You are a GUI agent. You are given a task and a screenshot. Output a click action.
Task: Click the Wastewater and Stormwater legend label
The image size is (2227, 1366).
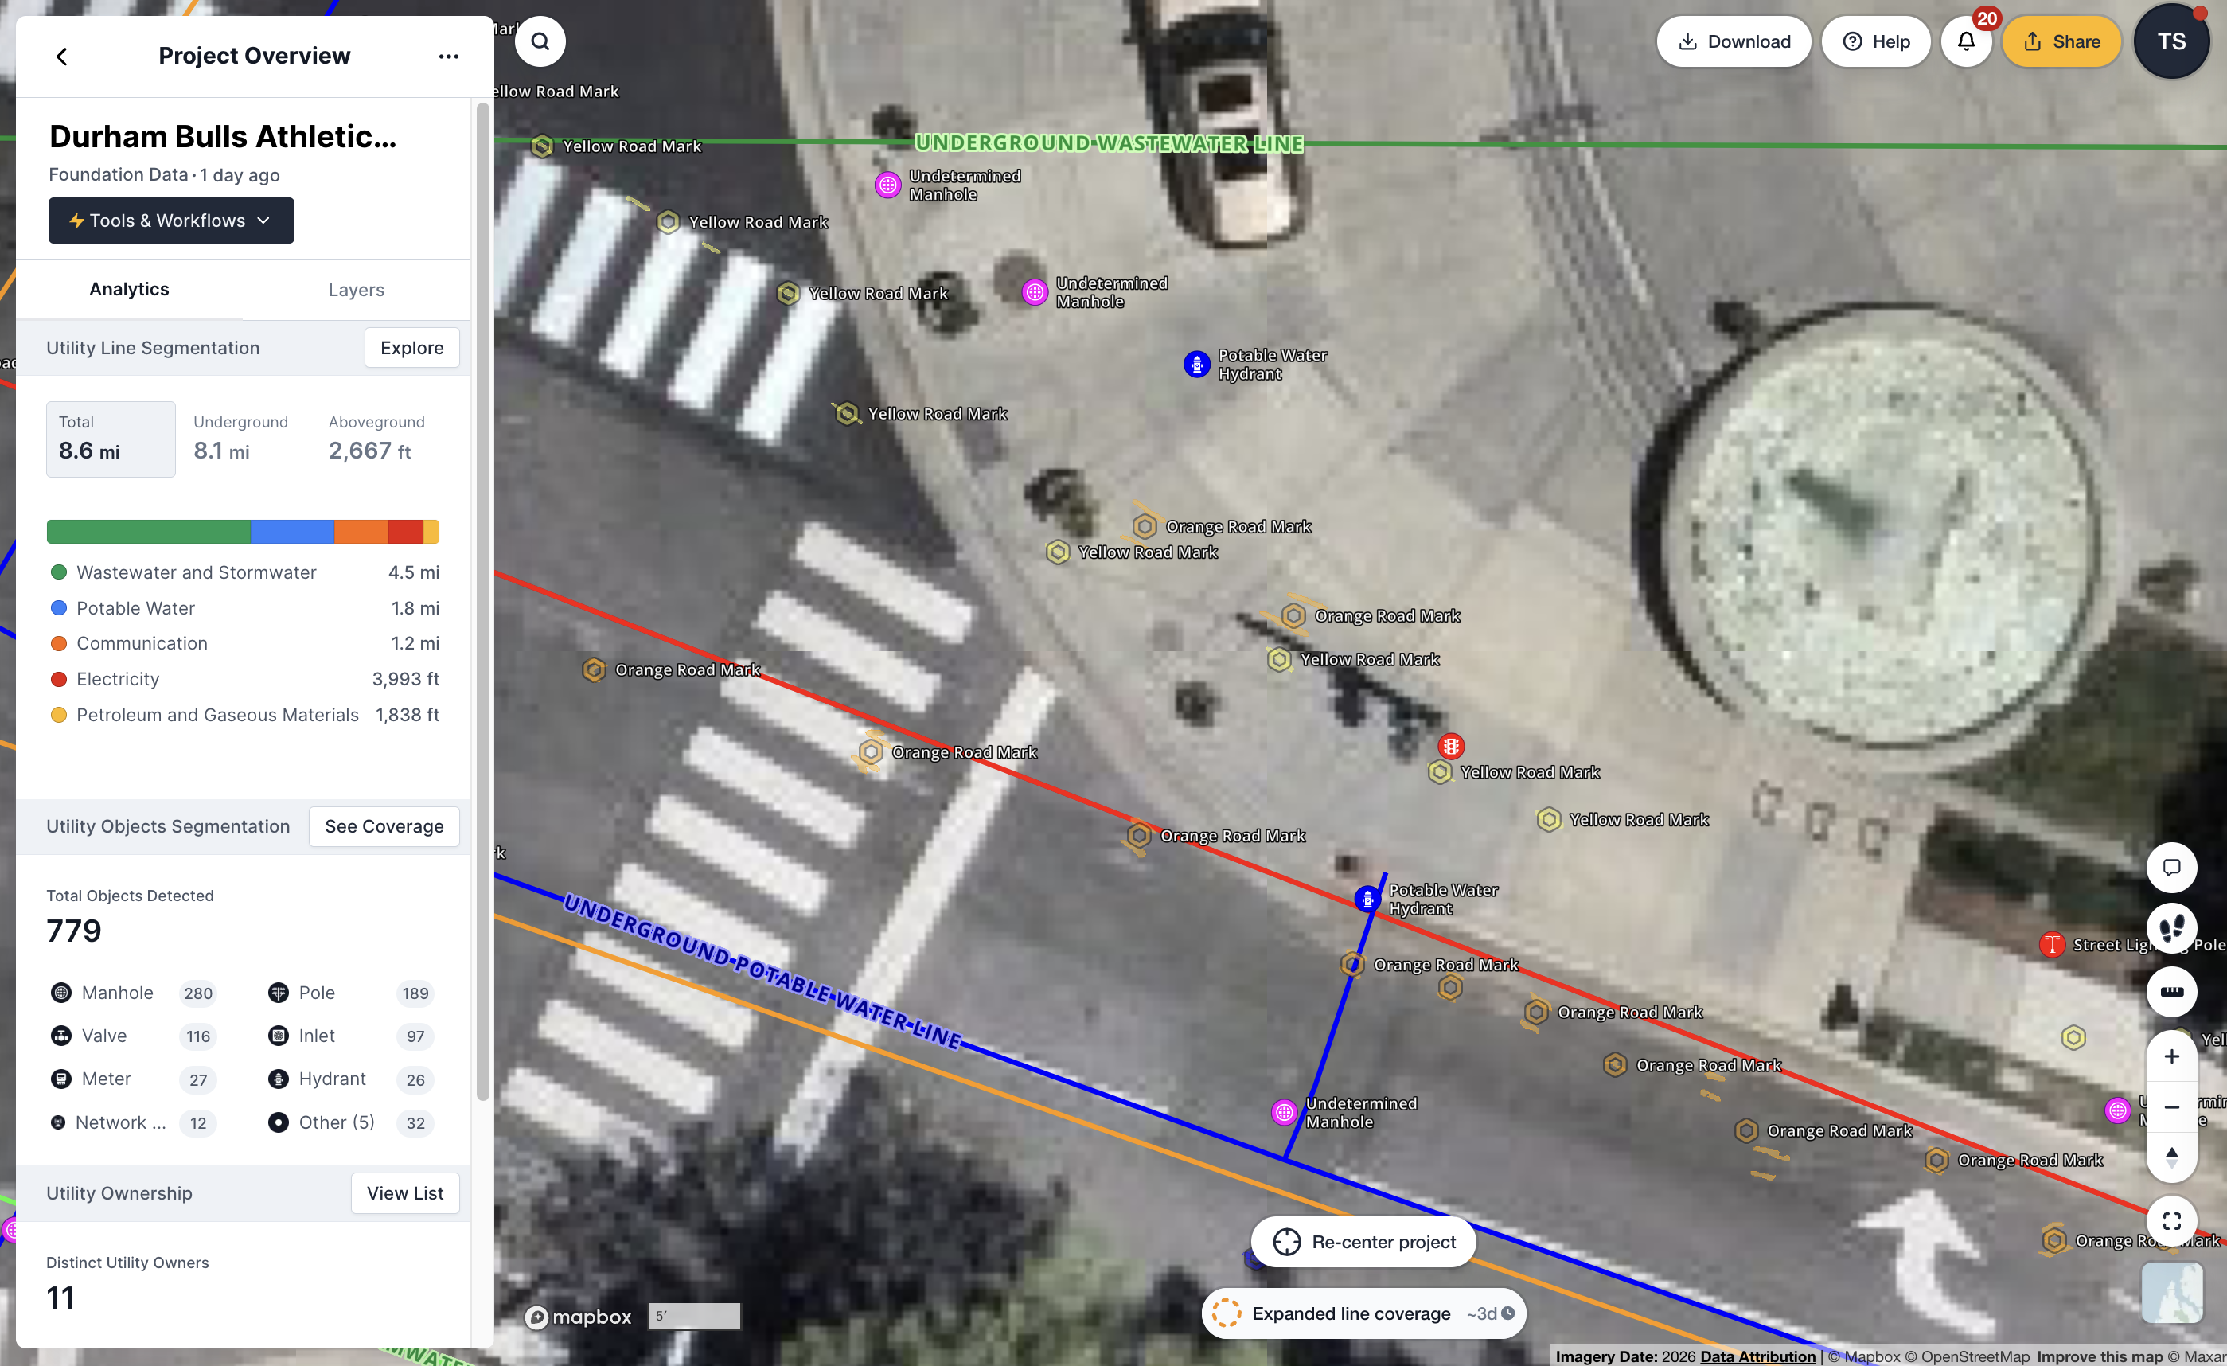coord(196,572)
